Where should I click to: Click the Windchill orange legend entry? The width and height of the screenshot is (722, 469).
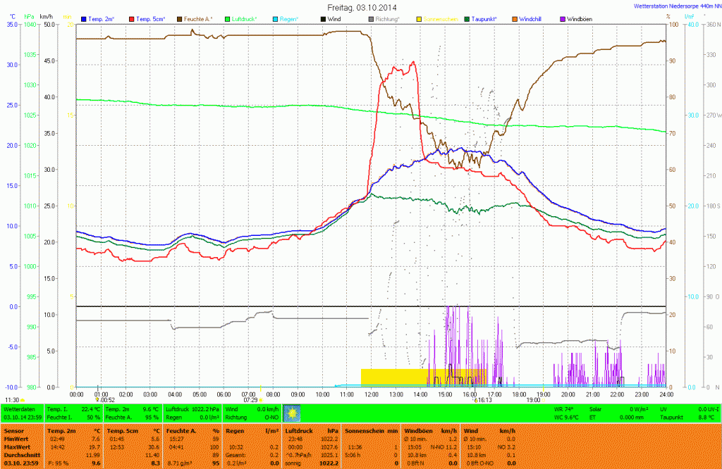tap(530, 19)
